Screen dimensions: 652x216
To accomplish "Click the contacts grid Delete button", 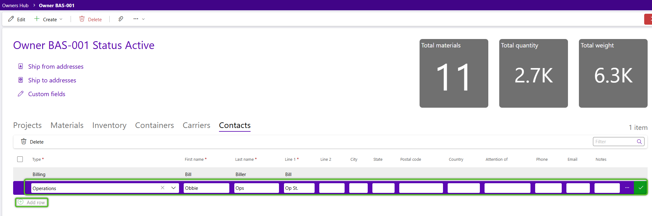I will click(32, 142).
